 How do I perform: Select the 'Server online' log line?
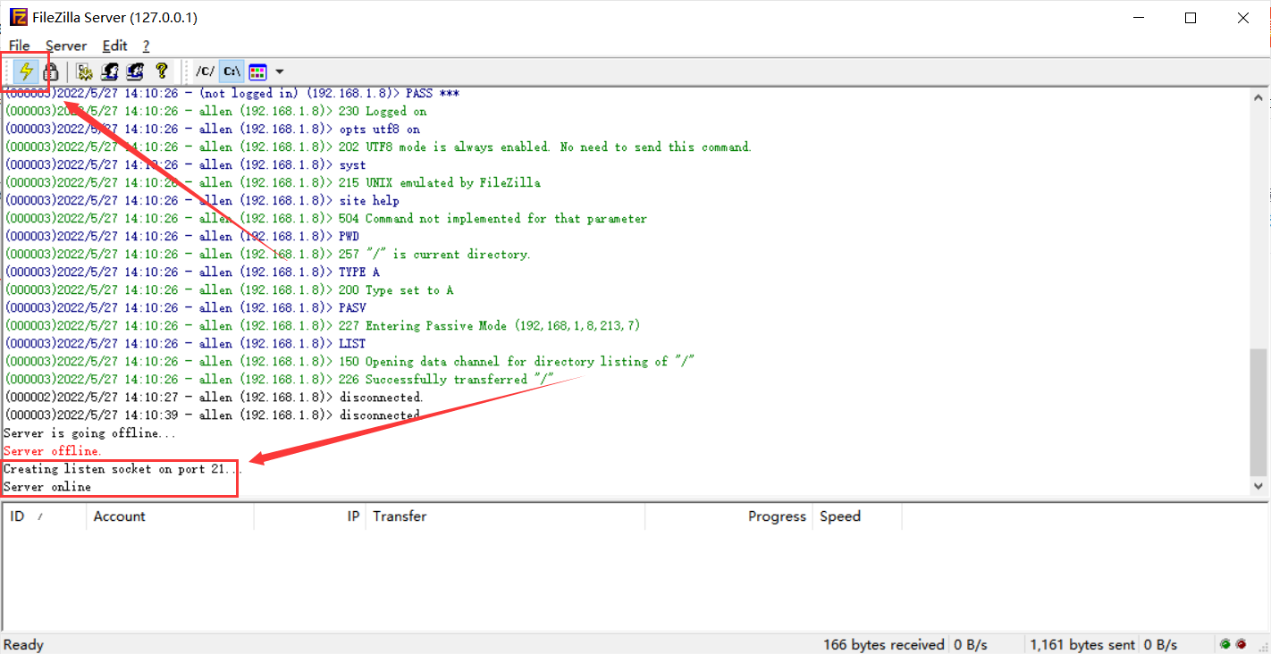coord(47,486)
